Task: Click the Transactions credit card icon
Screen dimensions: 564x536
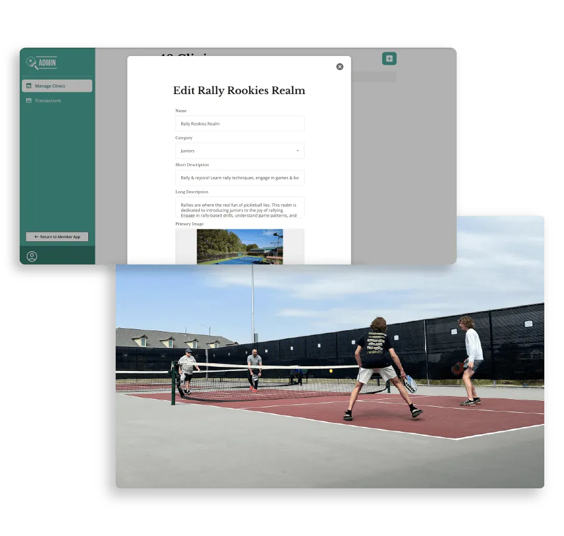Action: tap(29, 100)
